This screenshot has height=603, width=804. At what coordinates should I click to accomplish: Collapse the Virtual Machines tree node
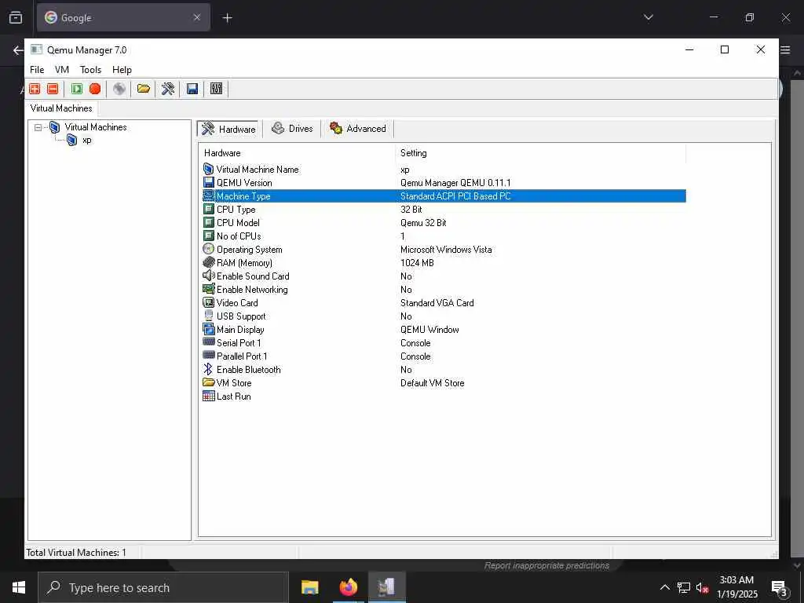pyautogui.click(x=38, y=127)
